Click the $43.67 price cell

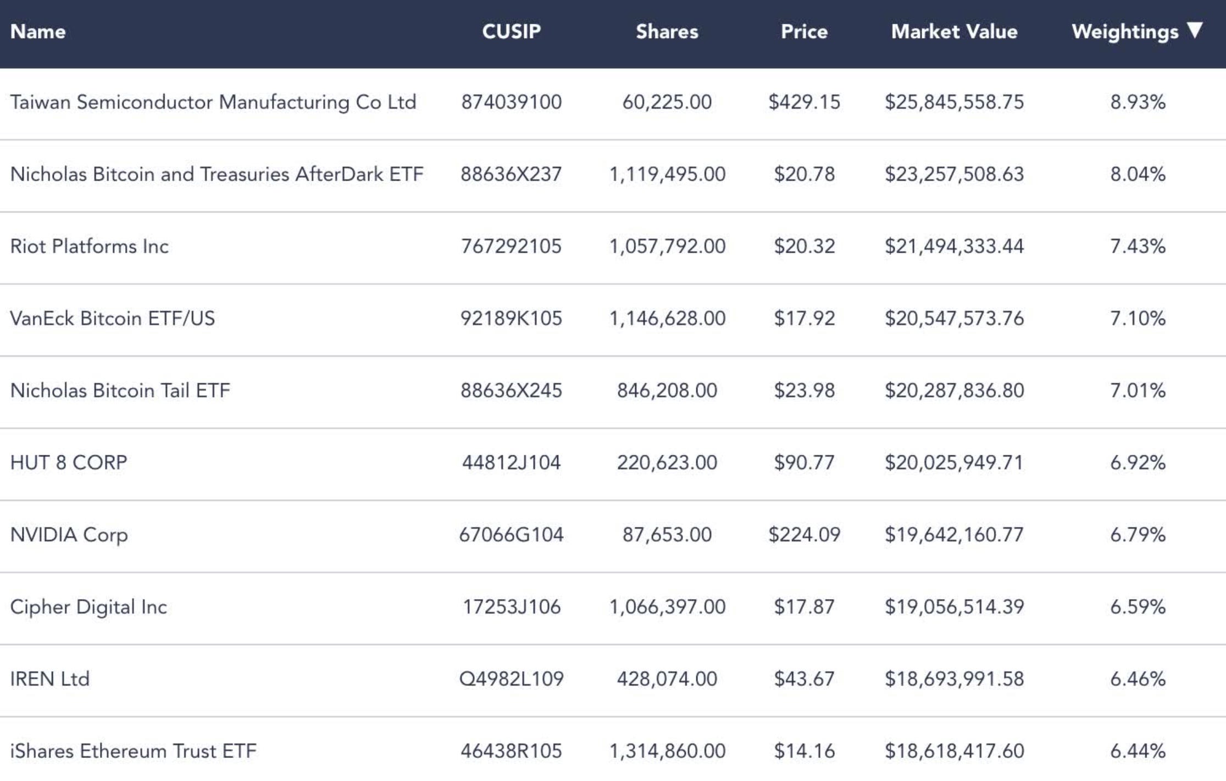click(x=804, y=679)
